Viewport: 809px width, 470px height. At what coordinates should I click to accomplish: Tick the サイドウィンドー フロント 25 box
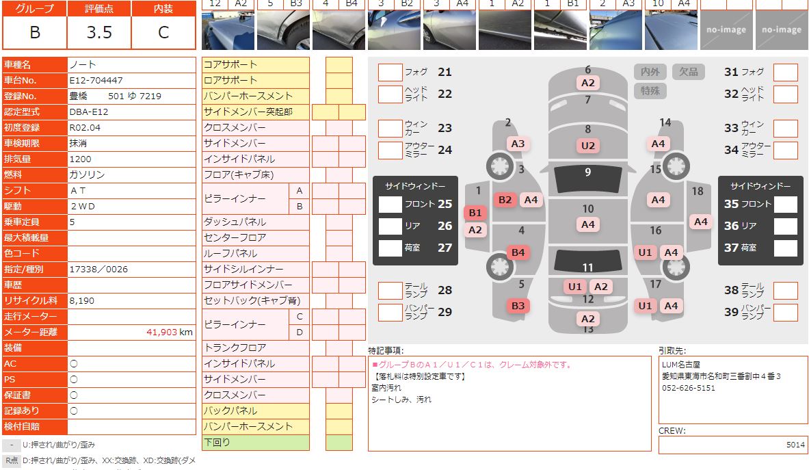click(390, 204)
